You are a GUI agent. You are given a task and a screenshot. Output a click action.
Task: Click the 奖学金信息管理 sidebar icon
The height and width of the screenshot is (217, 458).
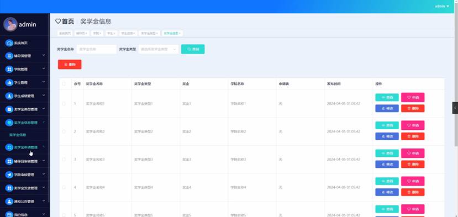[x=9, y=123]
